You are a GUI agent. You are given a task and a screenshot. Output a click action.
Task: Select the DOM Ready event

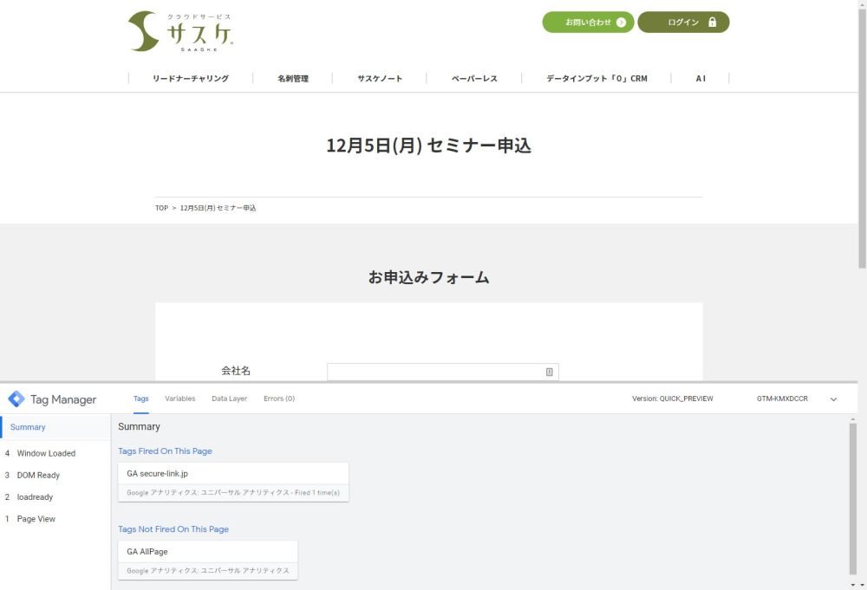pyautogui.click(x=38, y=476)
